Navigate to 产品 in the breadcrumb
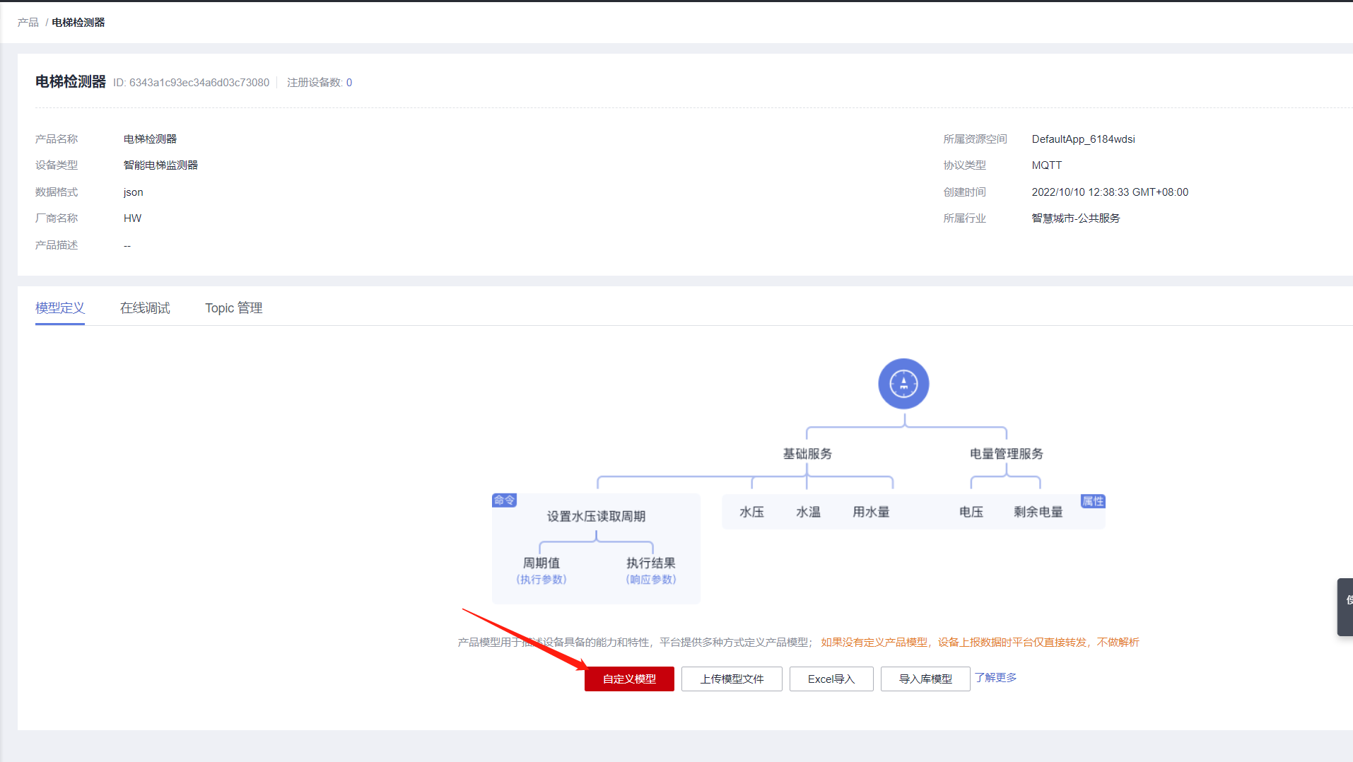1353x762 pixels. (x=28, y=23)
